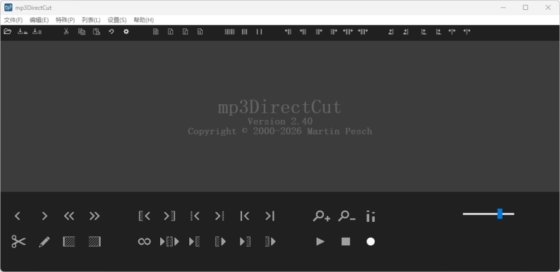Click the save-with-waveform download icon

(x=22, y=32)
